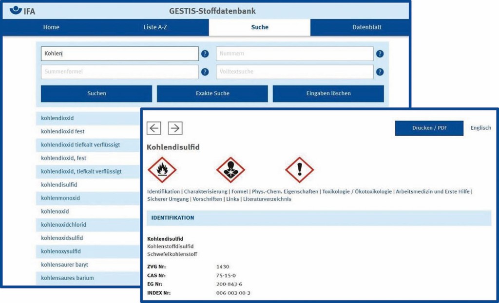Click the IFA logo in the header
The image size is (499, 303).
pos(22,10)
